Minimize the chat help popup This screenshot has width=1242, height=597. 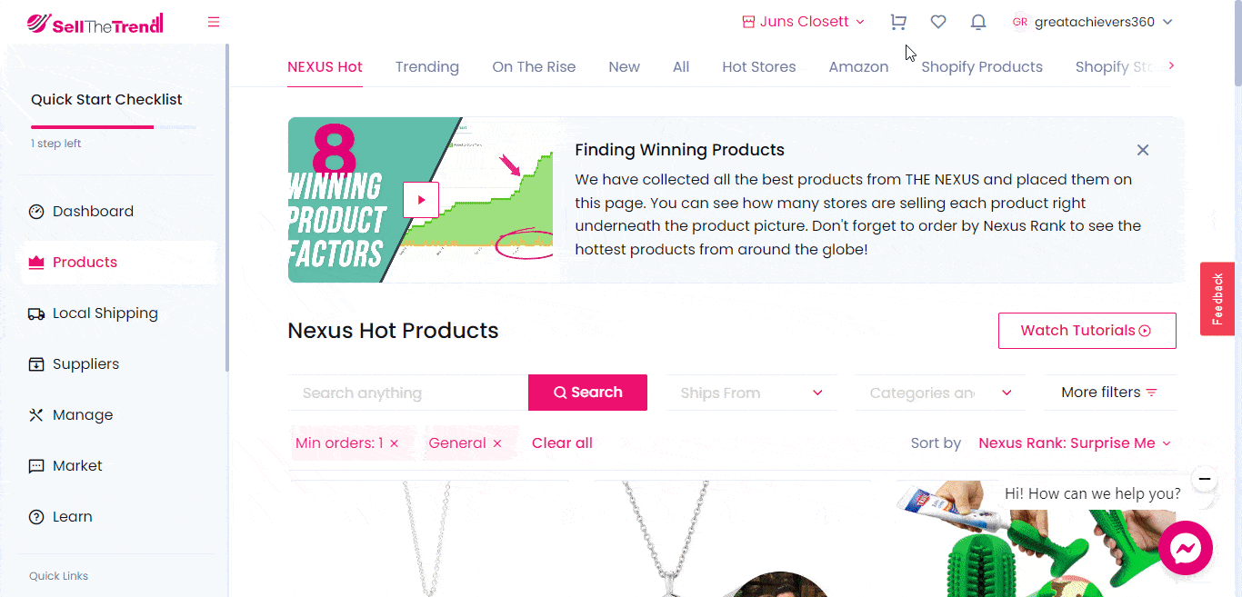1204,478
